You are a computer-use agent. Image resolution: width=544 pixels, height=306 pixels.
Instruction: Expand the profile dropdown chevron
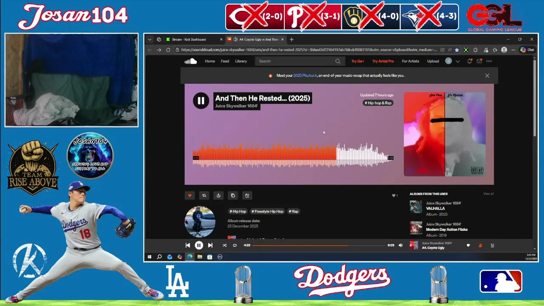coord(458,61)
